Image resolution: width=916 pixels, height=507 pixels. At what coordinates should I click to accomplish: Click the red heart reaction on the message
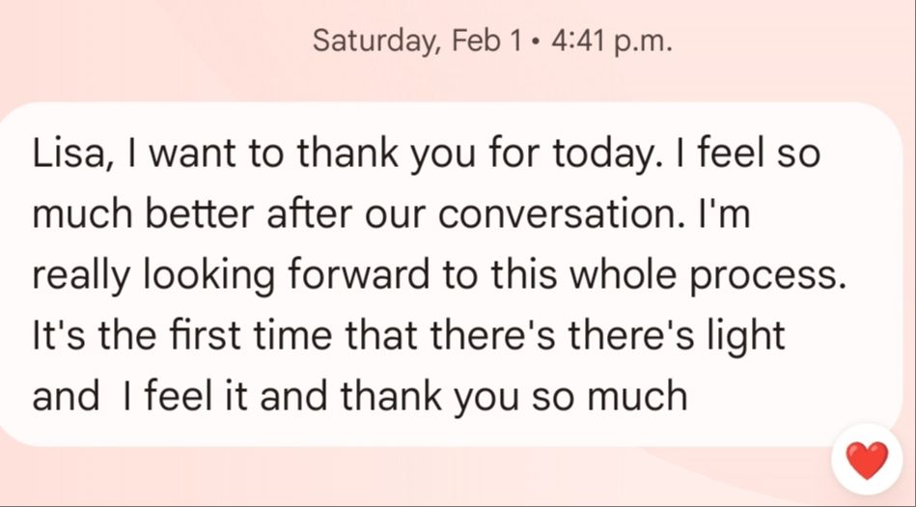pyautogui.click(x=866, y=460)
